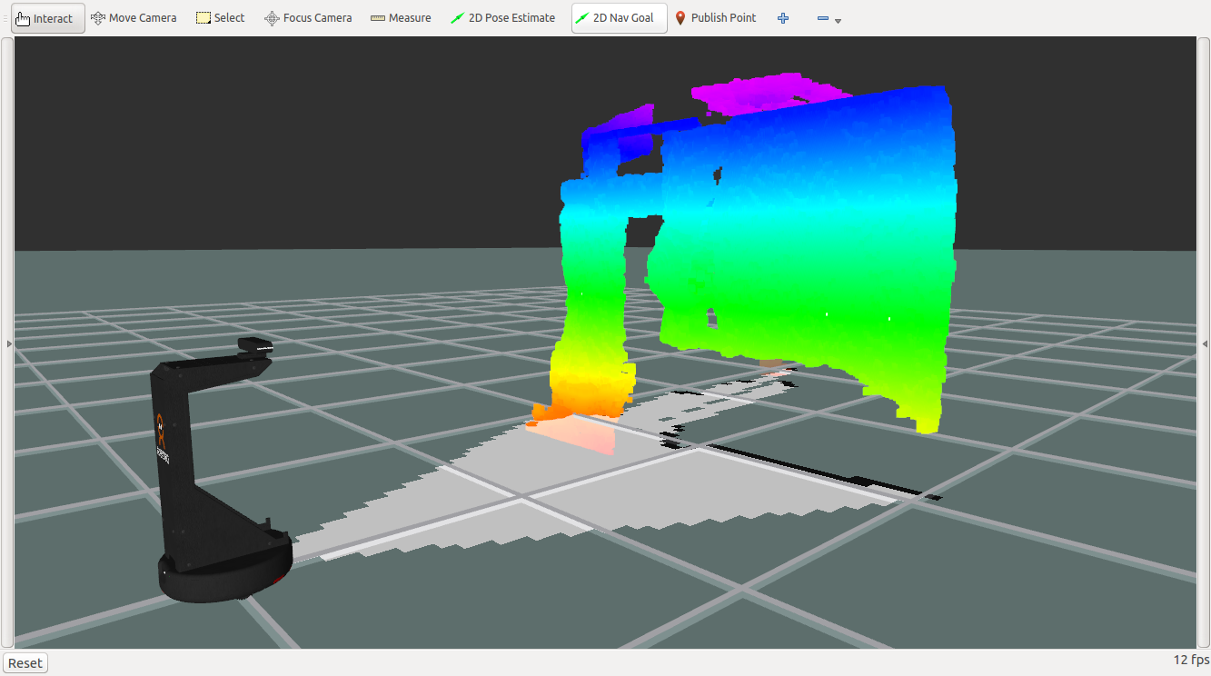Click the blue plus add-tool icon
The width and height of the screenshot is (1211, 676).
coord(783,18)
